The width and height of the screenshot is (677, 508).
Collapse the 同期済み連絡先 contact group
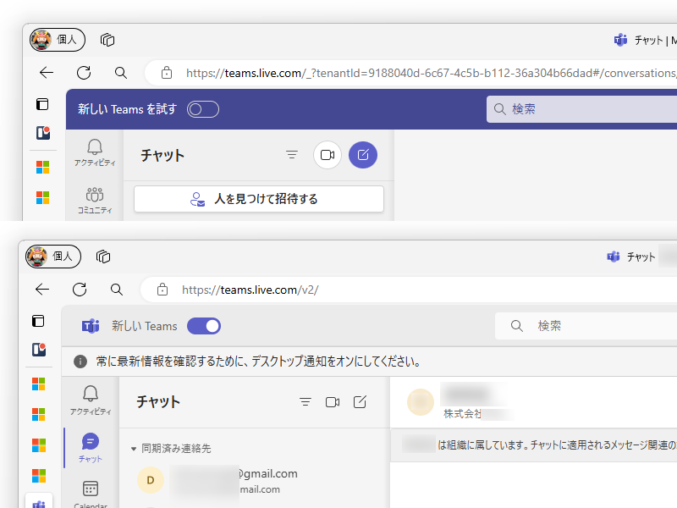(134, 448)
